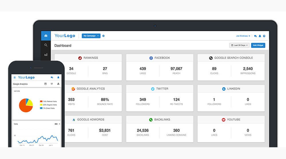Viewport: 286px width, 159px height.
Task: Click the help question mark icon
Action: pos(264,36)
